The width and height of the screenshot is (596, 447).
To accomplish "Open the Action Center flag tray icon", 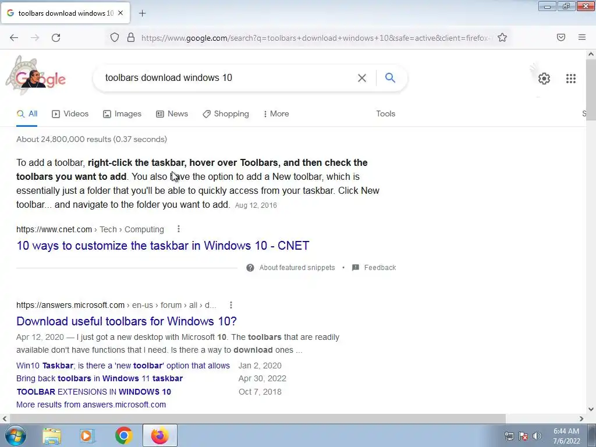I will coord(523,436).
